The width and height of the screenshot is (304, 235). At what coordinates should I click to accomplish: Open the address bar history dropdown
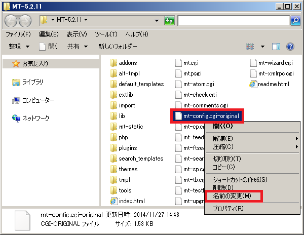tap(157, 21)
